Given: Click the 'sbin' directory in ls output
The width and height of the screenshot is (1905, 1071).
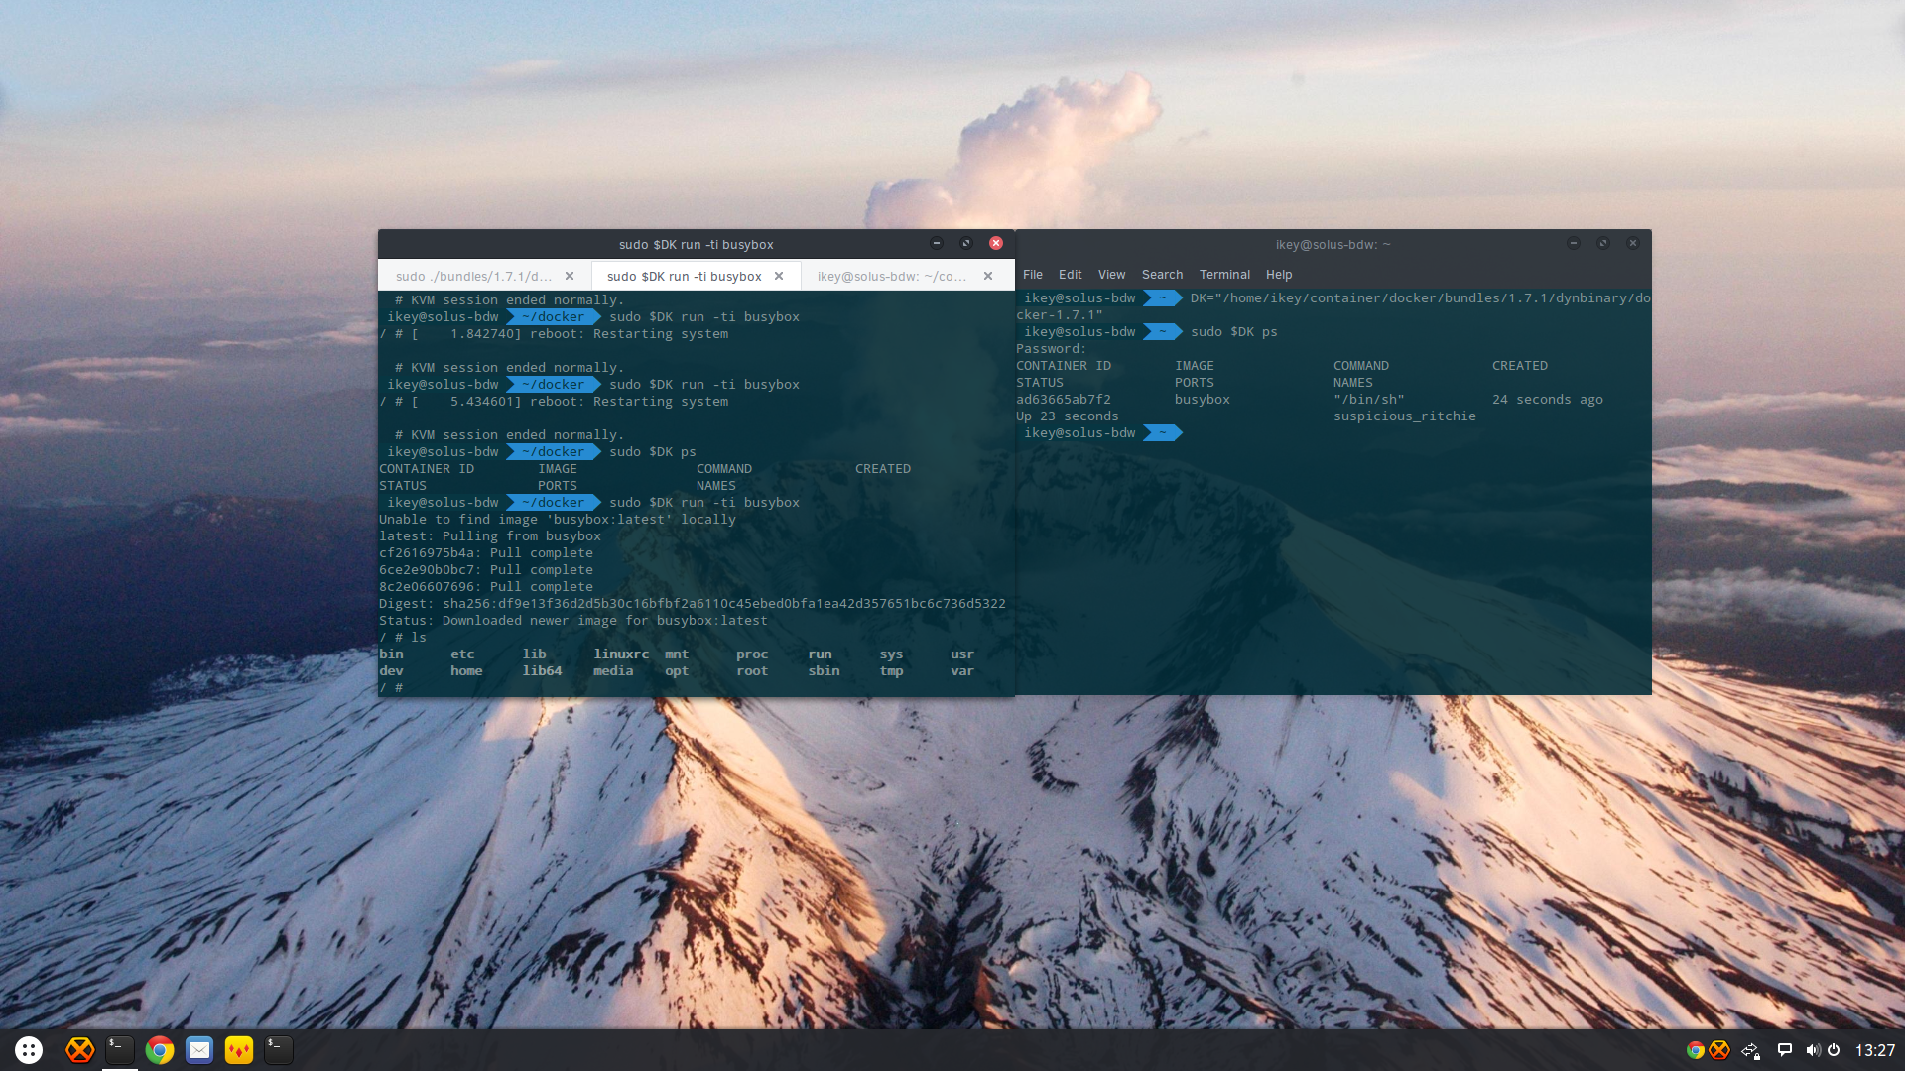Looking at the screenshot, I should [x=824, y=671].
